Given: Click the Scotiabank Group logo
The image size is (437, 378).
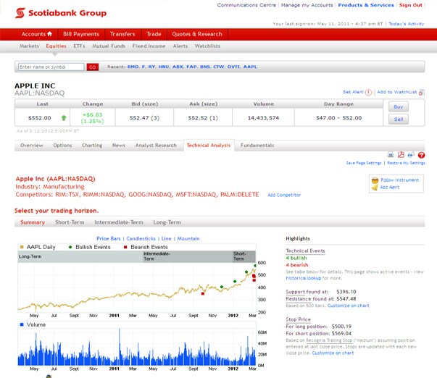Looking at the screenshot, I should [60, 12].
